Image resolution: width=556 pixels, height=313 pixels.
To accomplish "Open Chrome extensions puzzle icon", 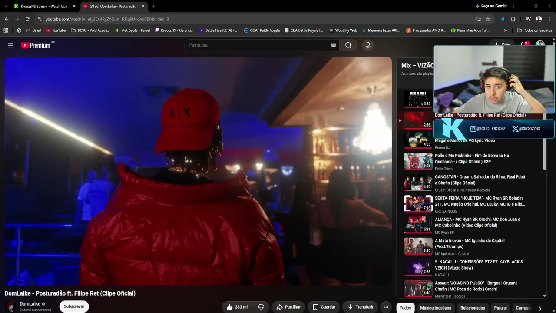I will pos(513,19).
